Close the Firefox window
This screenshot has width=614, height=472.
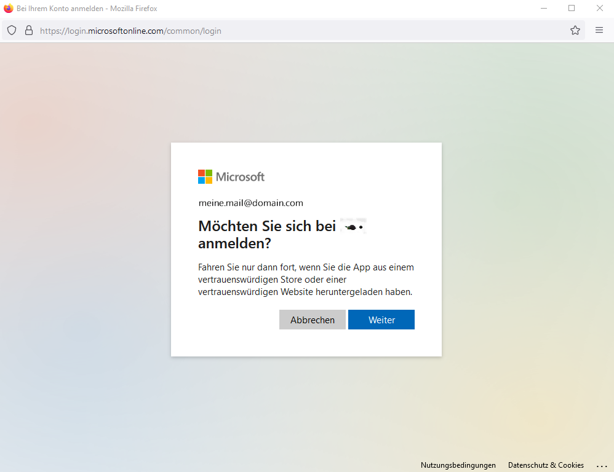(x=599, y=8)
